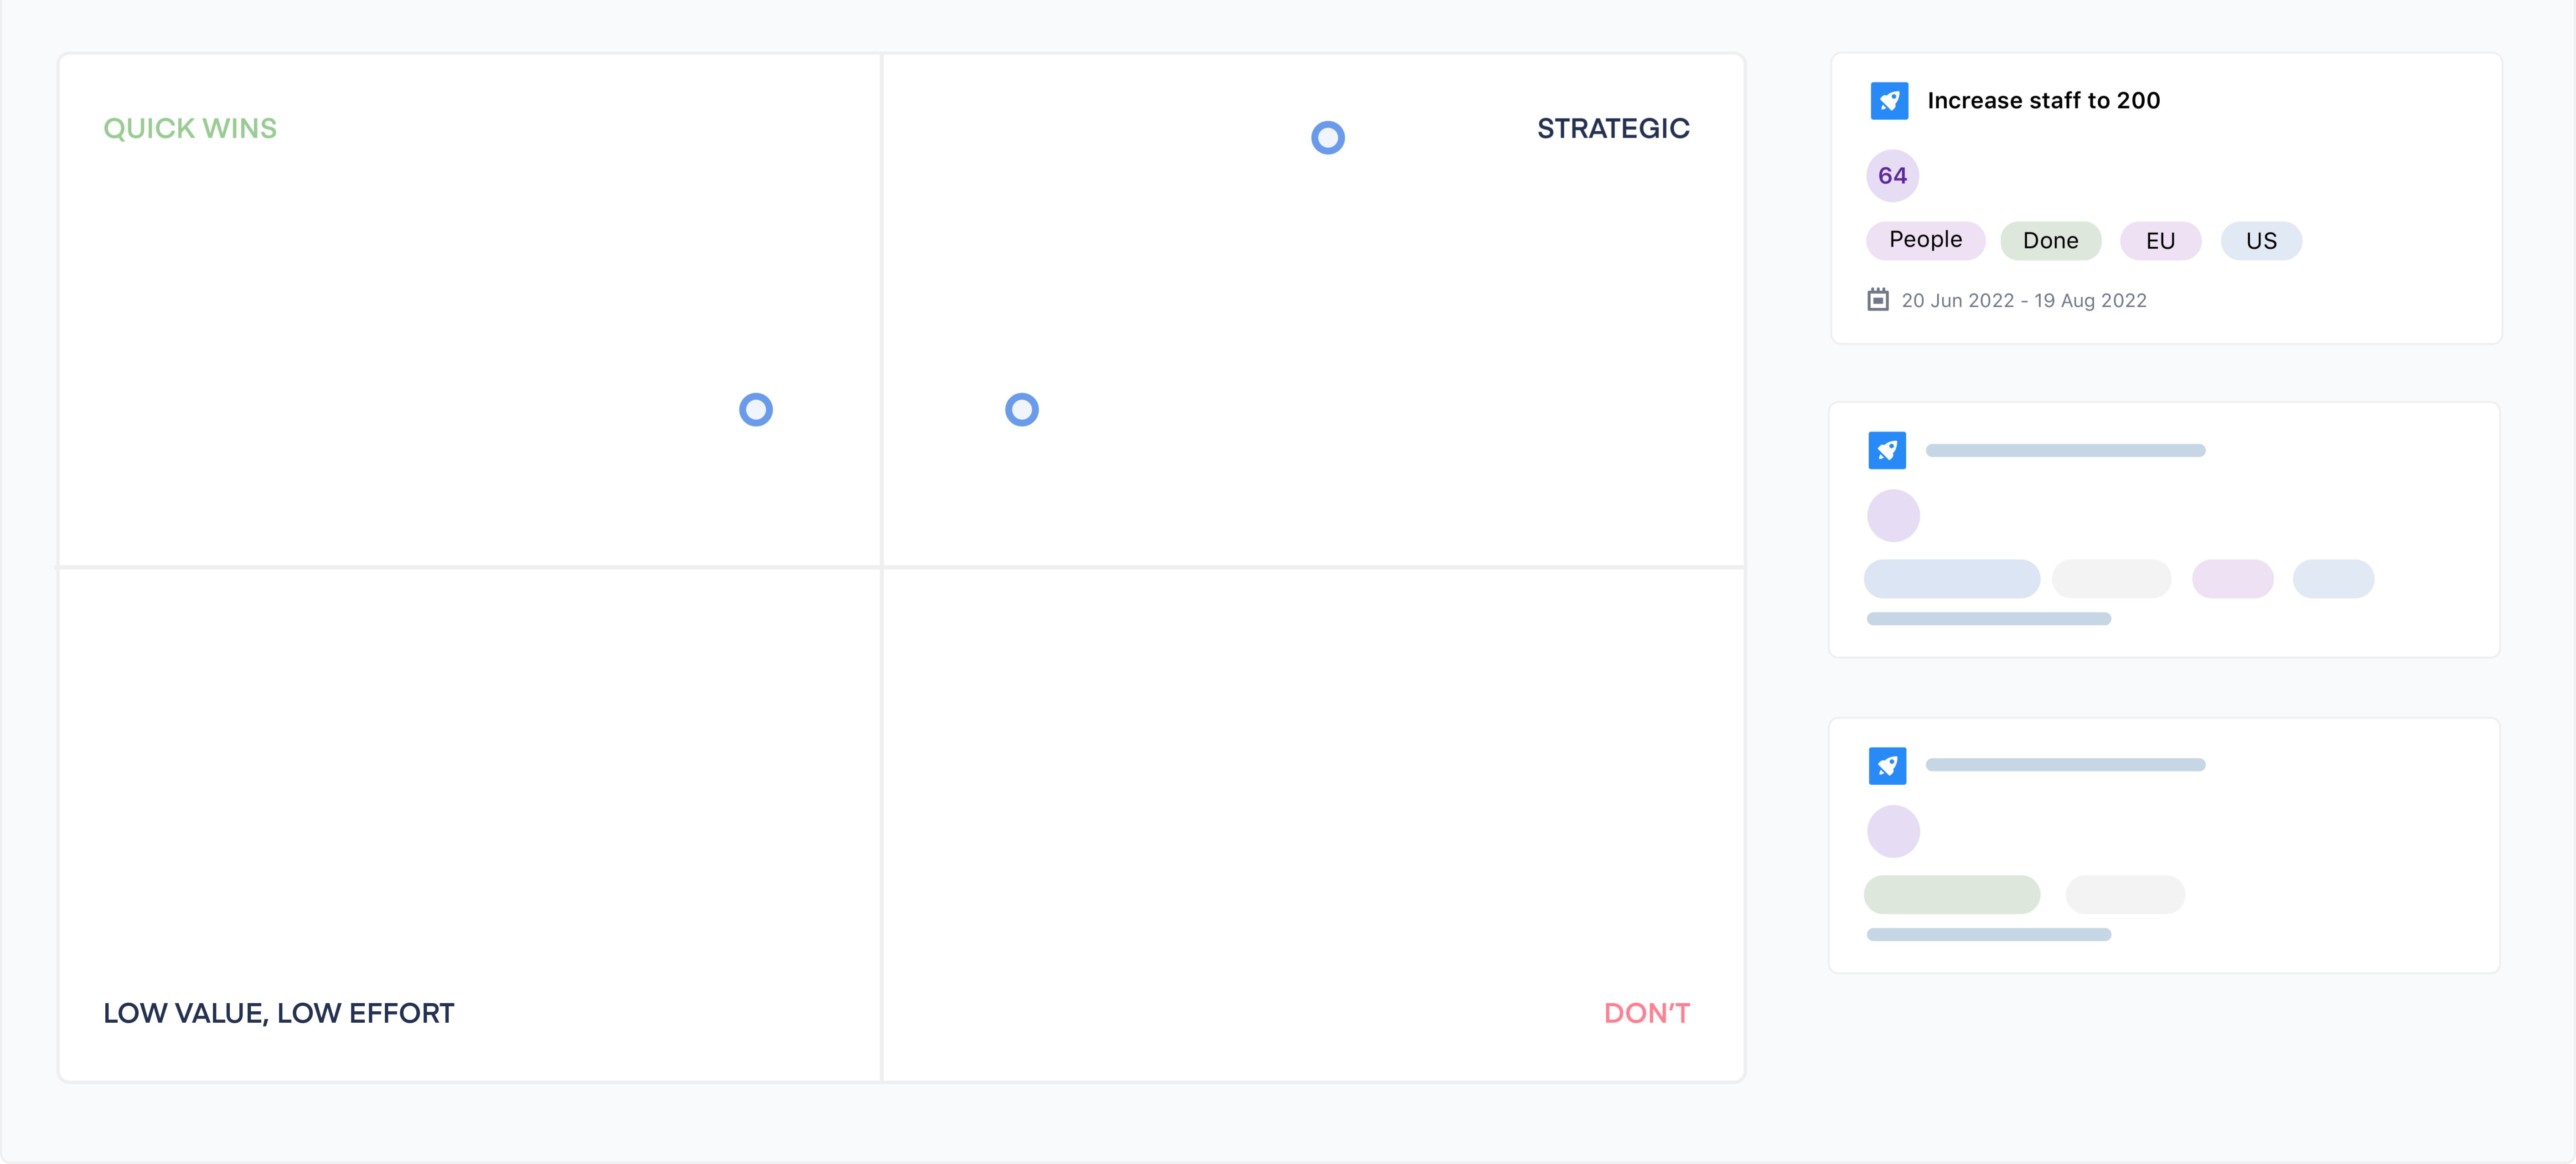Click the calendar icon next to the date range
This screenshot has width=2576, height=1164.
[x=1878, y=299]
